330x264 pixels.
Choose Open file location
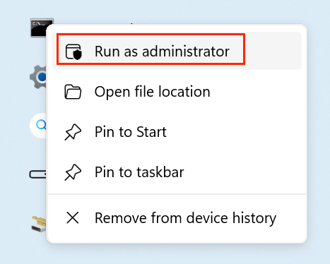177,92
